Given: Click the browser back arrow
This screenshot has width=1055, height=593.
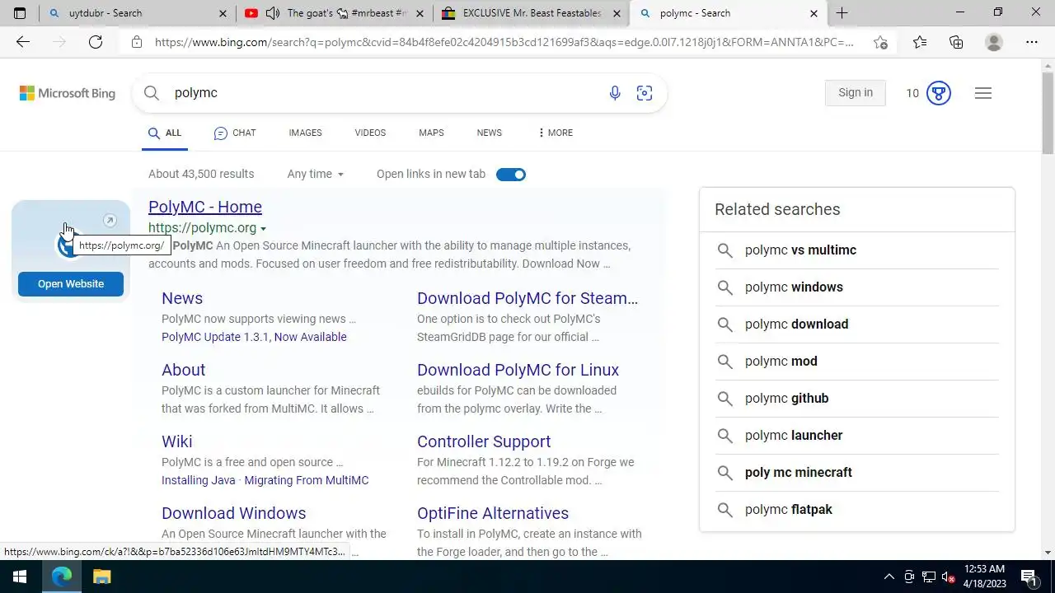Looking at the screenshot, I should [x=23, y=42].
